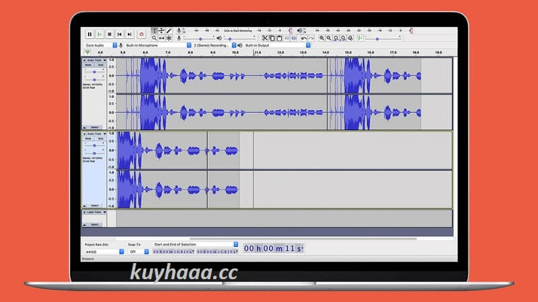538x302 pixels.
Task: Cut selection with the scissors icon
Action: tap(264, 38)
